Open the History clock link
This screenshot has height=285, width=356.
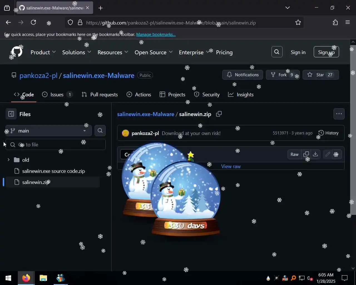click(x=328, y=133)
